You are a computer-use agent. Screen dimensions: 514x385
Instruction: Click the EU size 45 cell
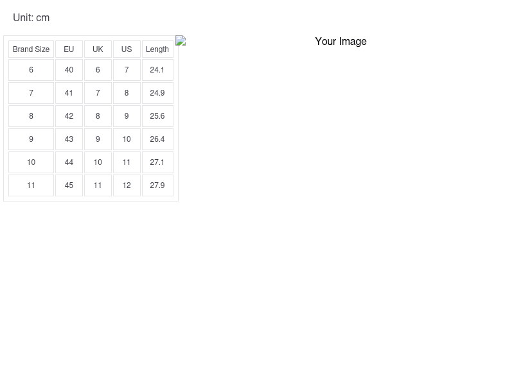coord(69,185)
